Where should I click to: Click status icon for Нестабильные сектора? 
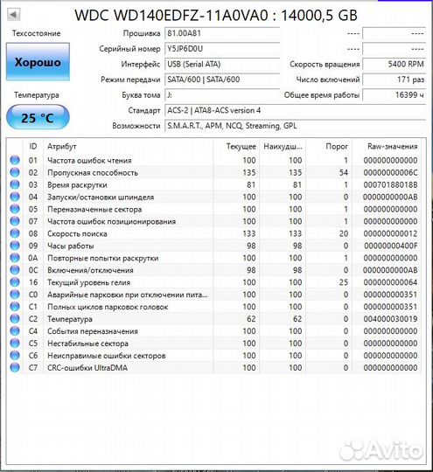(15, 343)
